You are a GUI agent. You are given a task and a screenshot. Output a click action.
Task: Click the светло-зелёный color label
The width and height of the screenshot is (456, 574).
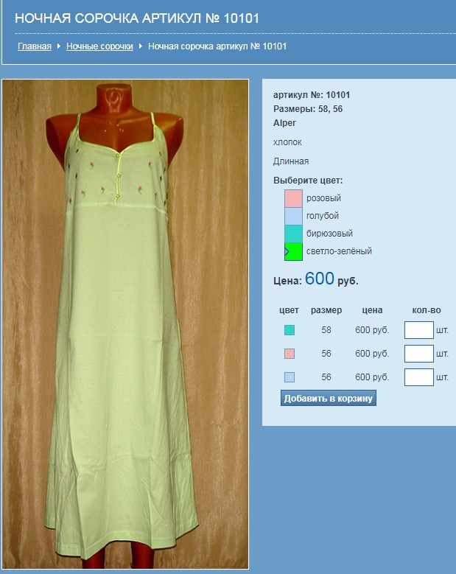point(339,251)
